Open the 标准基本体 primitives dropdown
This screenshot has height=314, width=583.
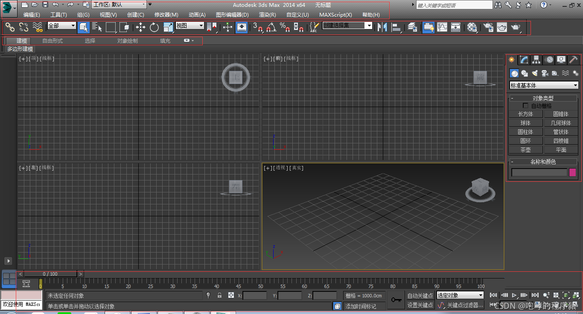pyautogui.click(x=544, y=85)
